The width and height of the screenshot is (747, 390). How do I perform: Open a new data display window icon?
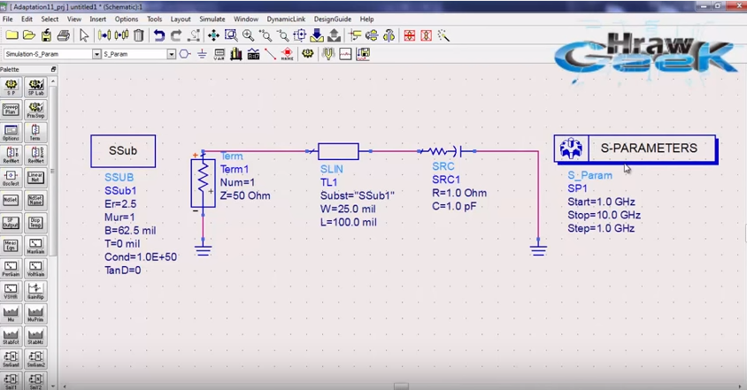345,54
